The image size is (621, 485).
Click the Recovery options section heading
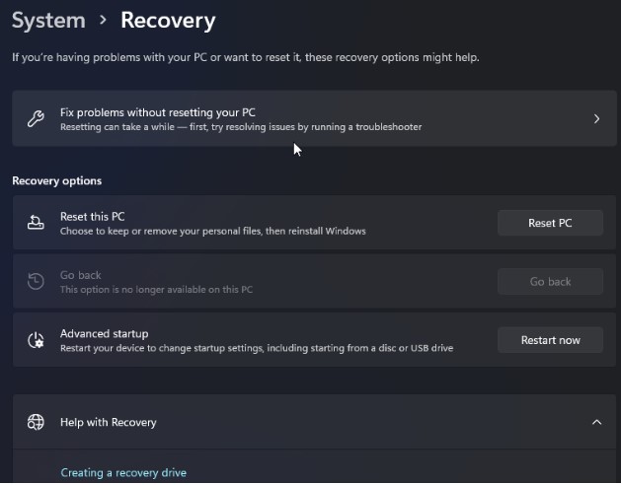(x=56, y=181)
